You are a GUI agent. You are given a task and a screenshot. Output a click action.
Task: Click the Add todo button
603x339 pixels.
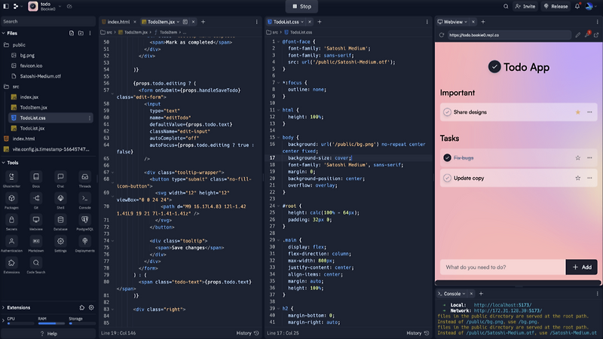582,267
